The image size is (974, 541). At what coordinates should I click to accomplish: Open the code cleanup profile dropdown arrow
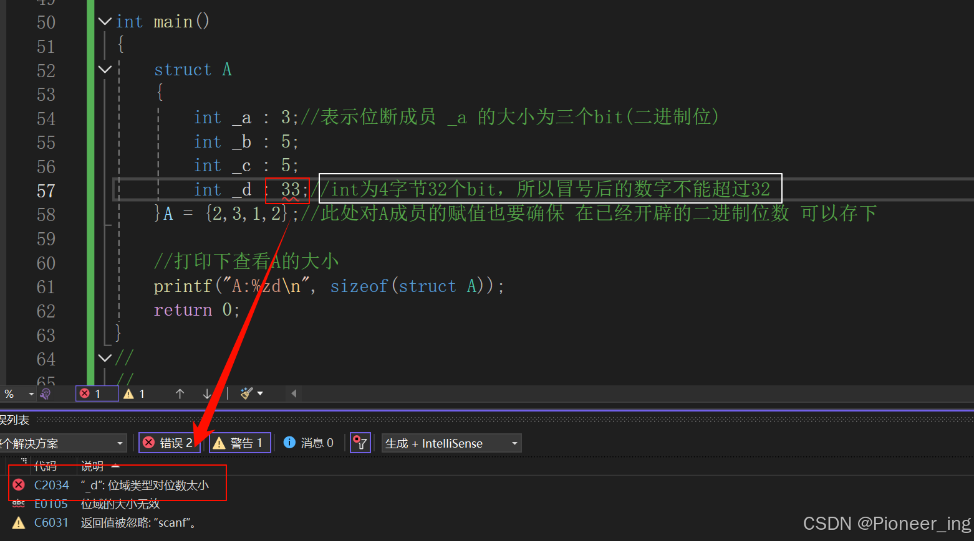pos(260,393)
